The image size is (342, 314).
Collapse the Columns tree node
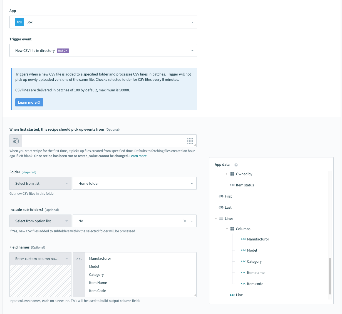click(227, 229)
